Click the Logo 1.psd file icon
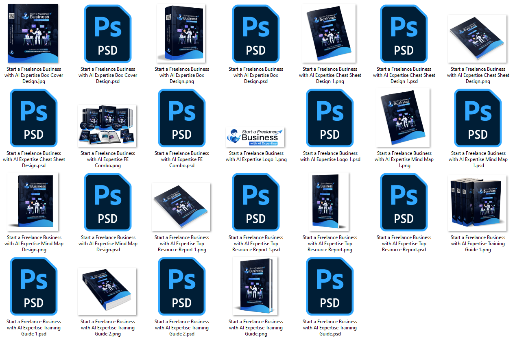Image resolution: width=515 pixels, height=344 pixels. tap(330, 118)
